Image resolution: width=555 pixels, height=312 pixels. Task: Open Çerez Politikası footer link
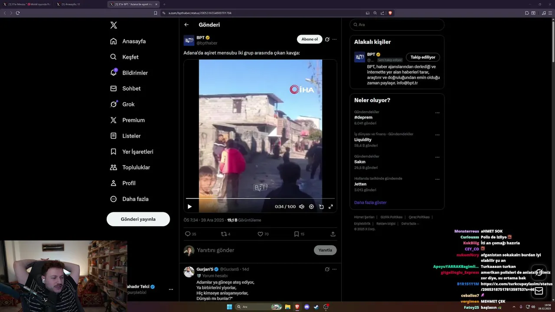click(x=419, y=217)
